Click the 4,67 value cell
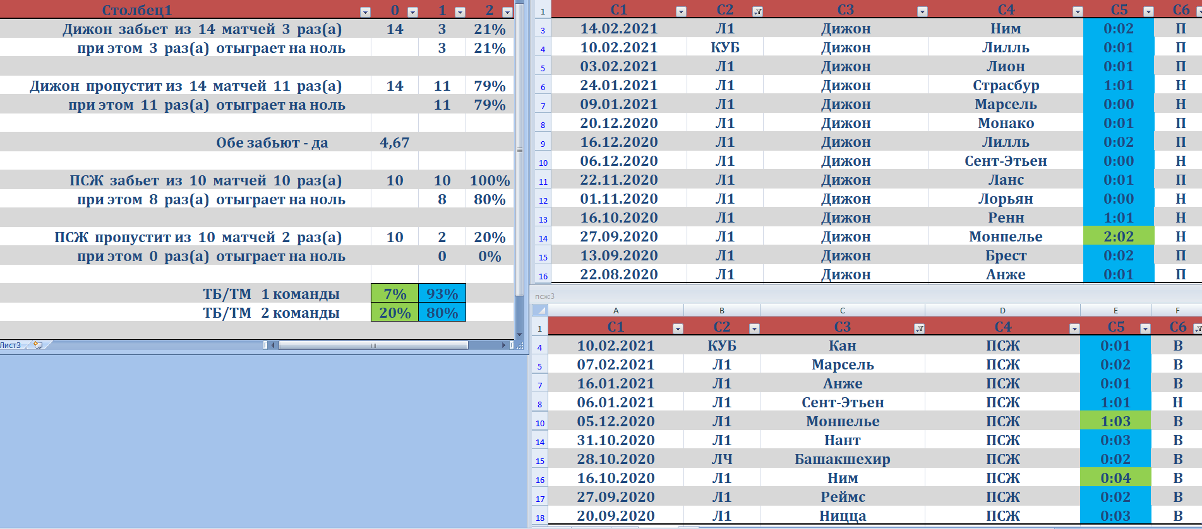The image size is (1202, 529). pos(395,142)
